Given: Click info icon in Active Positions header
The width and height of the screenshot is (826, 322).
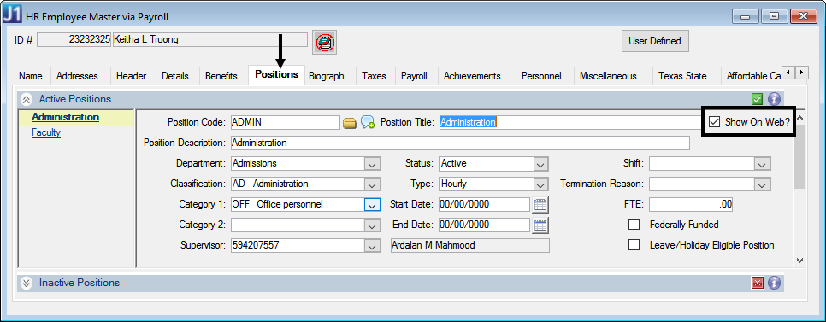Looking at the screenshot, I should [x=774, y=99].
